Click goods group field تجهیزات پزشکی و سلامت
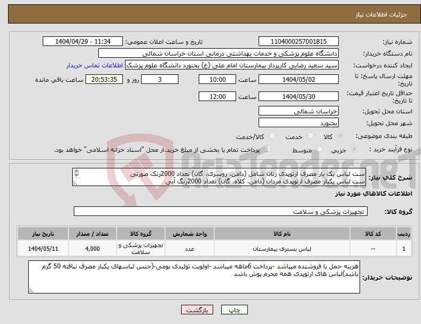 click(x=221, y=211)
